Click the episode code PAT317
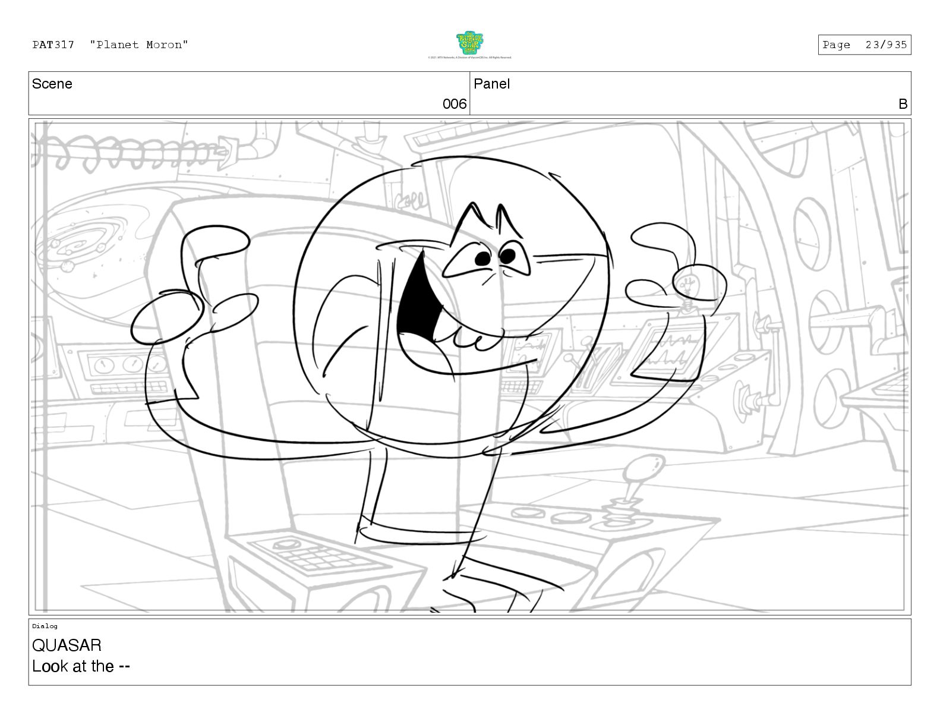This screenshot has height=728, width=940. coord(53,45)
